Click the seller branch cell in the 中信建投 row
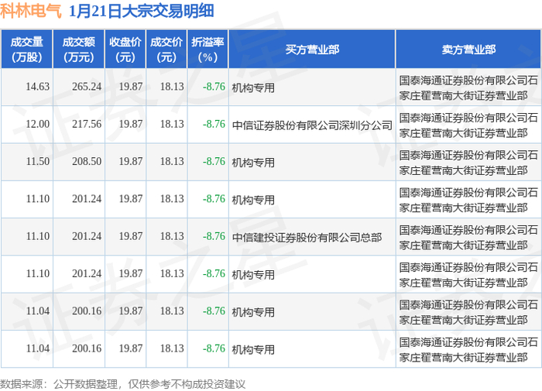Image resolution: width=542 pixels, height=391 pixels. tap(468, 238)
